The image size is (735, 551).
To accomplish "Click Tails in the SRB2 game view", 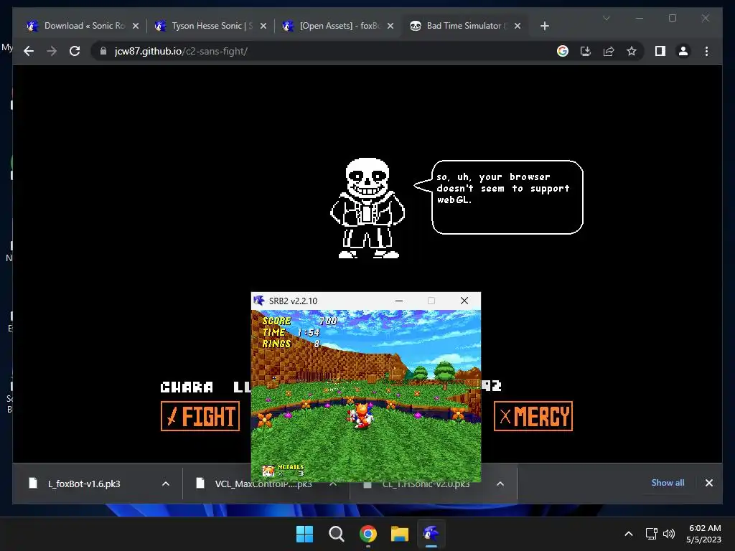I will coord(361,415).
